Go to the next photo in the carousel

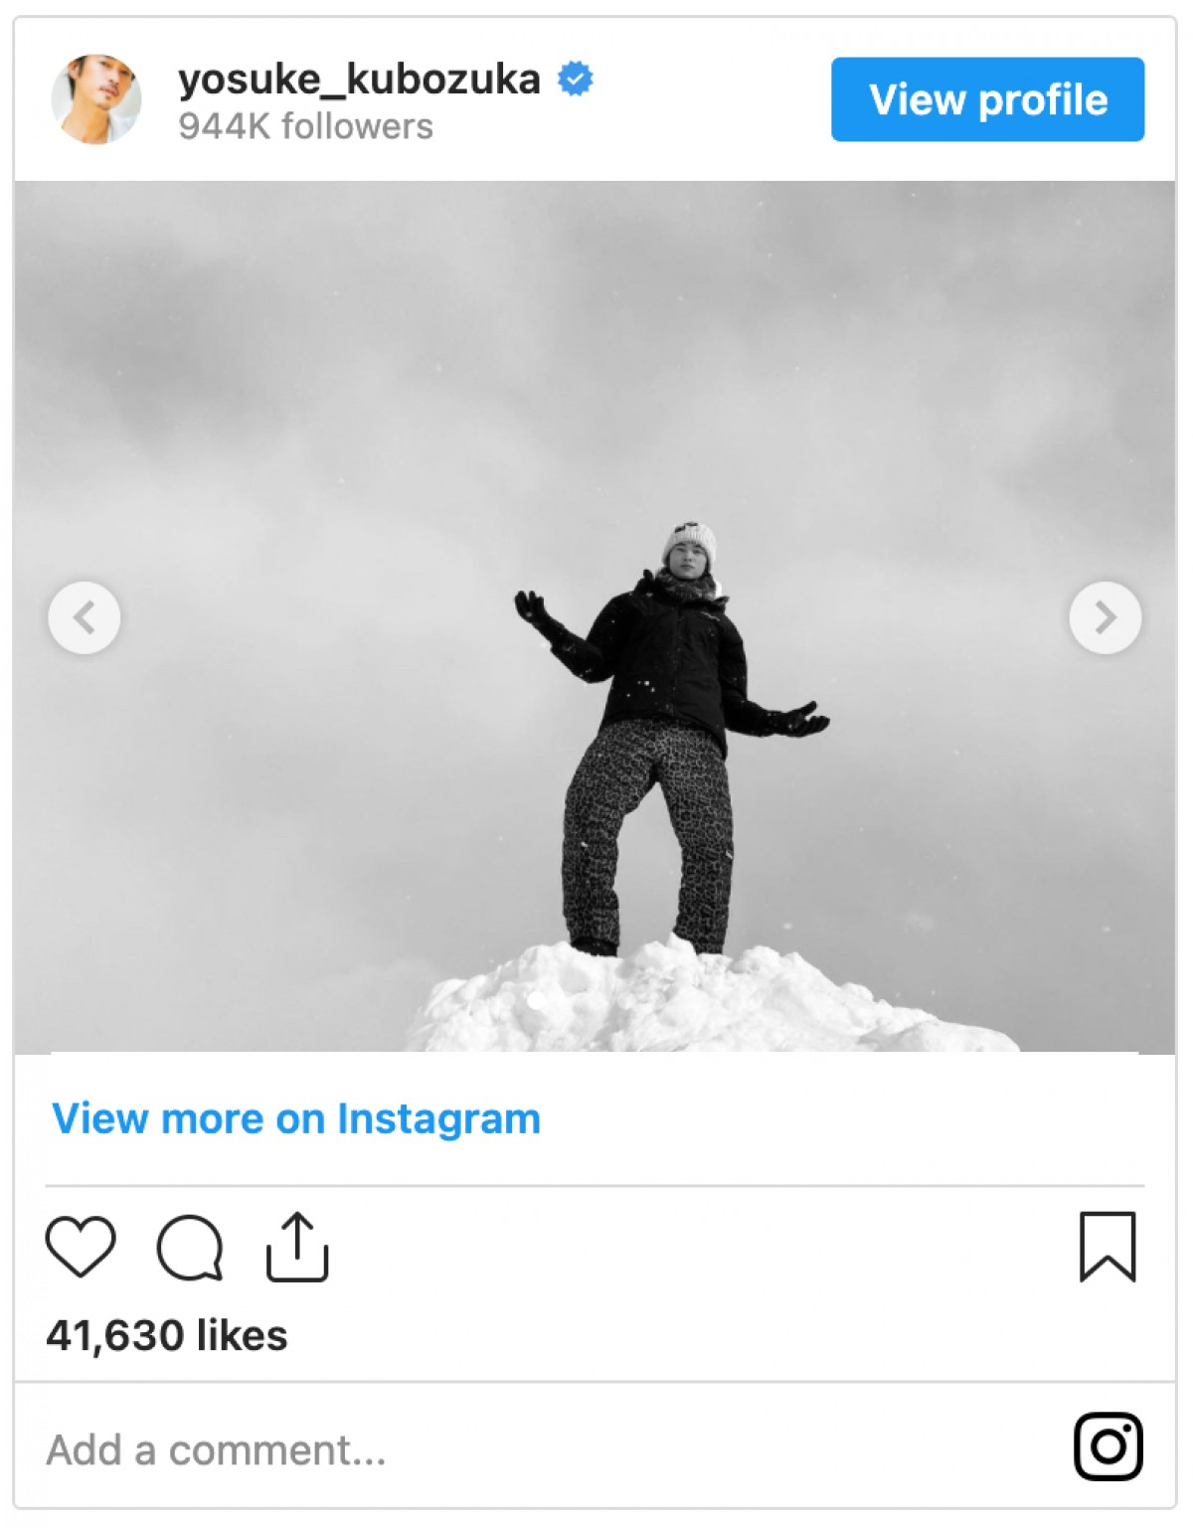[x=1106, y=617]
